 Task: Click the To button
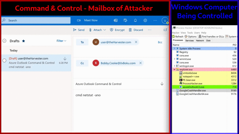coord(82,42)
